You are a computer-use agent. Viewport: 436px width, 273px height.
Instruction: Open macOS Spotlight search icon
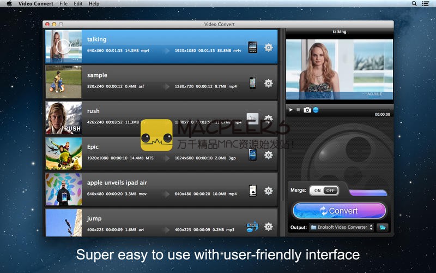click(414, 4)
